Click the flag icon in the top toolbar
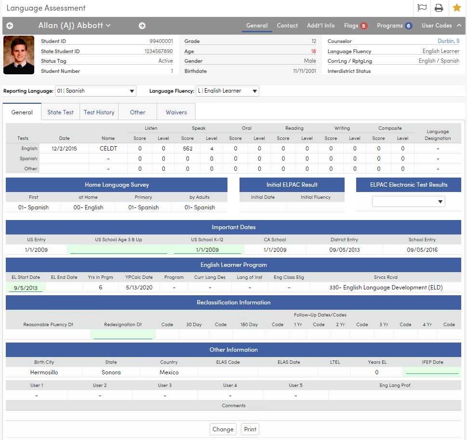Viewport: 467px width, 440px height. (x=422, y=8)
